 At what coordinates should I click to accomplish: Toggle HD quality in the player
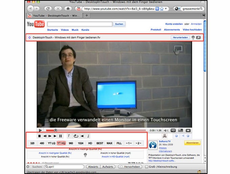pos(173,130)
